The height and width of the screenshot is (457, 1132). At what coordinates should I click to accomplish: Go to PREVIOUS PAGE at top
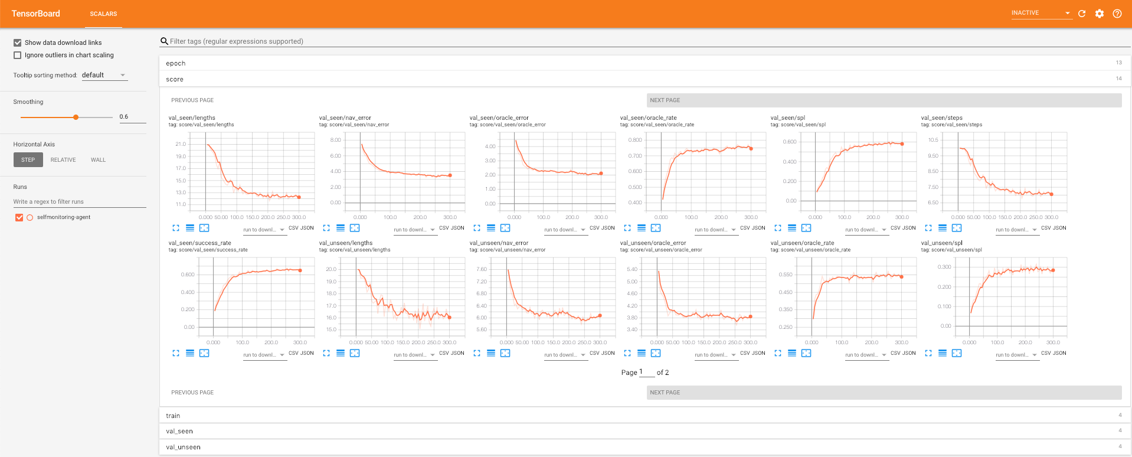[x=192, y=100]
